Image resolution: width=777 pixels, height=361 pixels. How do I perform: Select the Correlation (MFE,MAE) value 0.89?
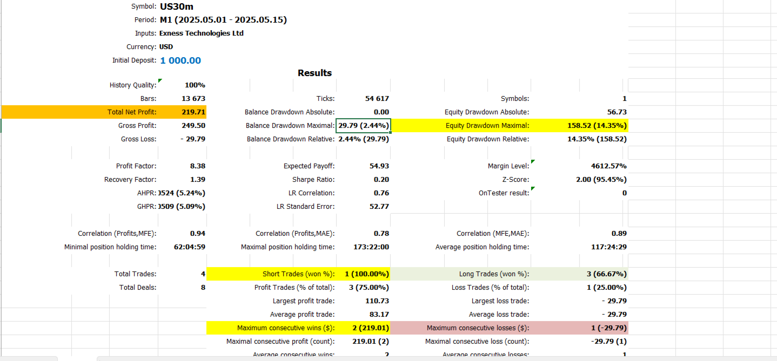[619, 234]
